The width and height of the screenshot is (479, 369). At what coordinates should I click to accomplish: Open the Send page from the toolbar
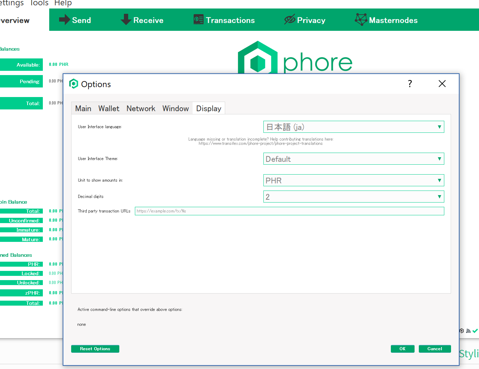click(75, 20)
